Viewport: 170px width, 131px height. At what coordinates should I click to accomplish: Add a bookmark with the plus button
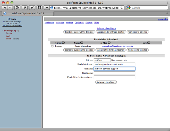pos(47,8)
